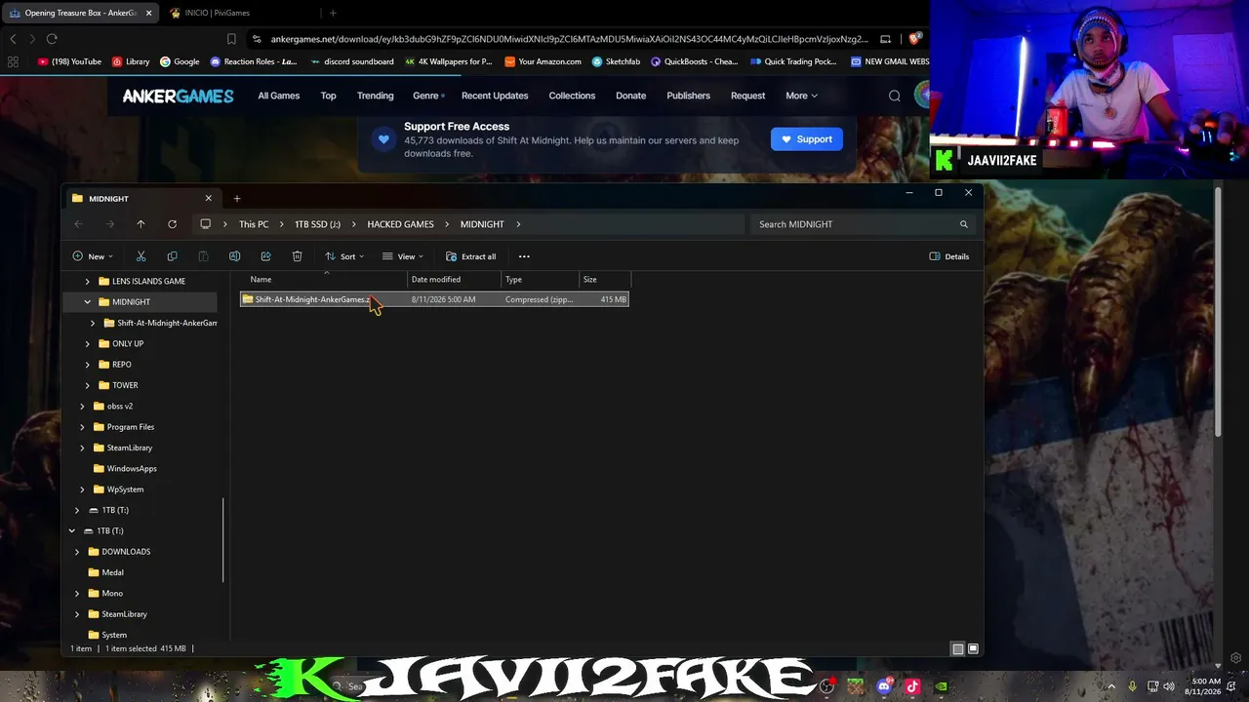This screenshot has width=1249, height=702.
Task: Open the New dropdown in Explorer
Action: pos(93,256)
